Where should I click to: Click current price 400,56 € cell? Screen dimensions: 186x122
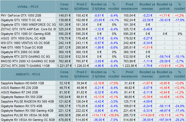tap(65, 115)
